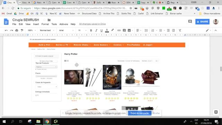The image size is (222, 125).
Task: Decrease the paragraph indent
Action: [x=168, y=30]
